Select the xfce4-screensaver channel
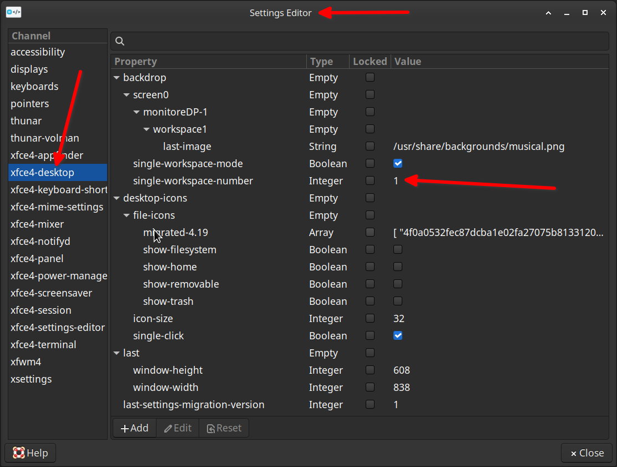The height and width of the screenshot is (467, 617). point(58,293)
